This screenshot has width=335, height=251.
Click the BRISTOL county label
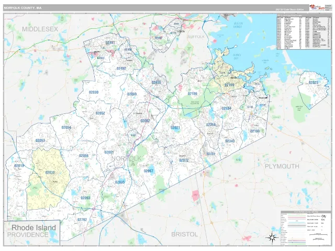pyautogui.click(x=185, y=234)
